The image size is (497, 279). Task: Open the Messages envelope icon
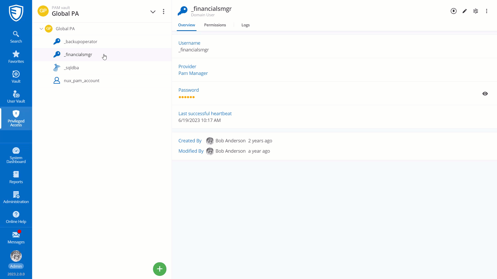tap(16, 237)
